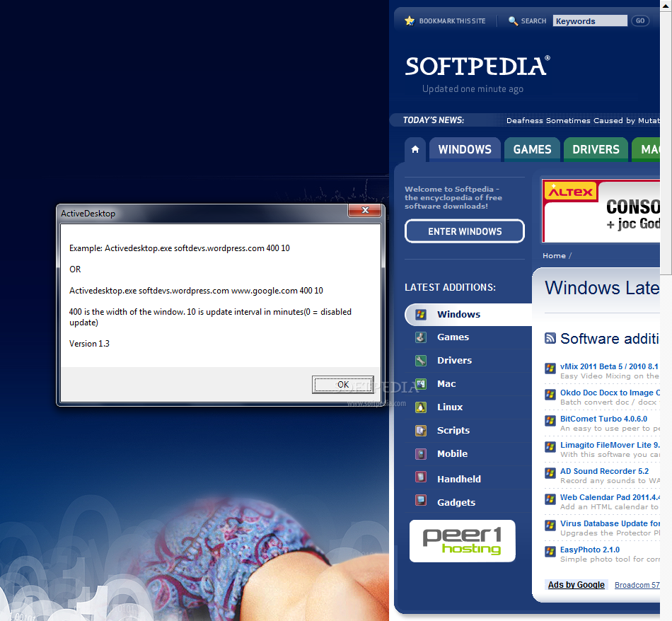The image size is (672, 621).
Task: Open the EasyPhoto 2.1.0 link
Action: (590, 550)
